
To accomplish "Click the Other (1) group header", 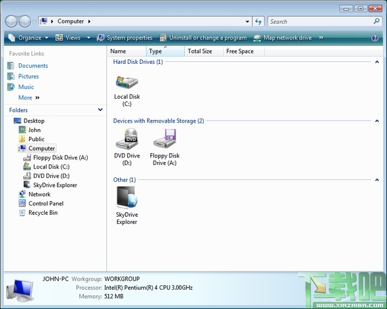I will (x=124, y=180).
